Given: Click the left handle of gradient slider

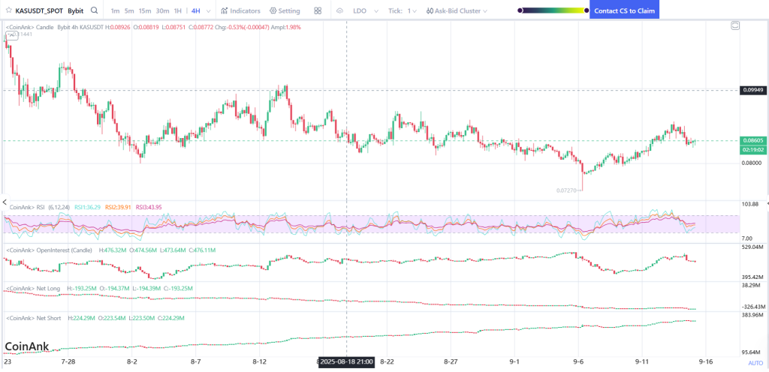Looking at the screenshot, I should 520,10.
